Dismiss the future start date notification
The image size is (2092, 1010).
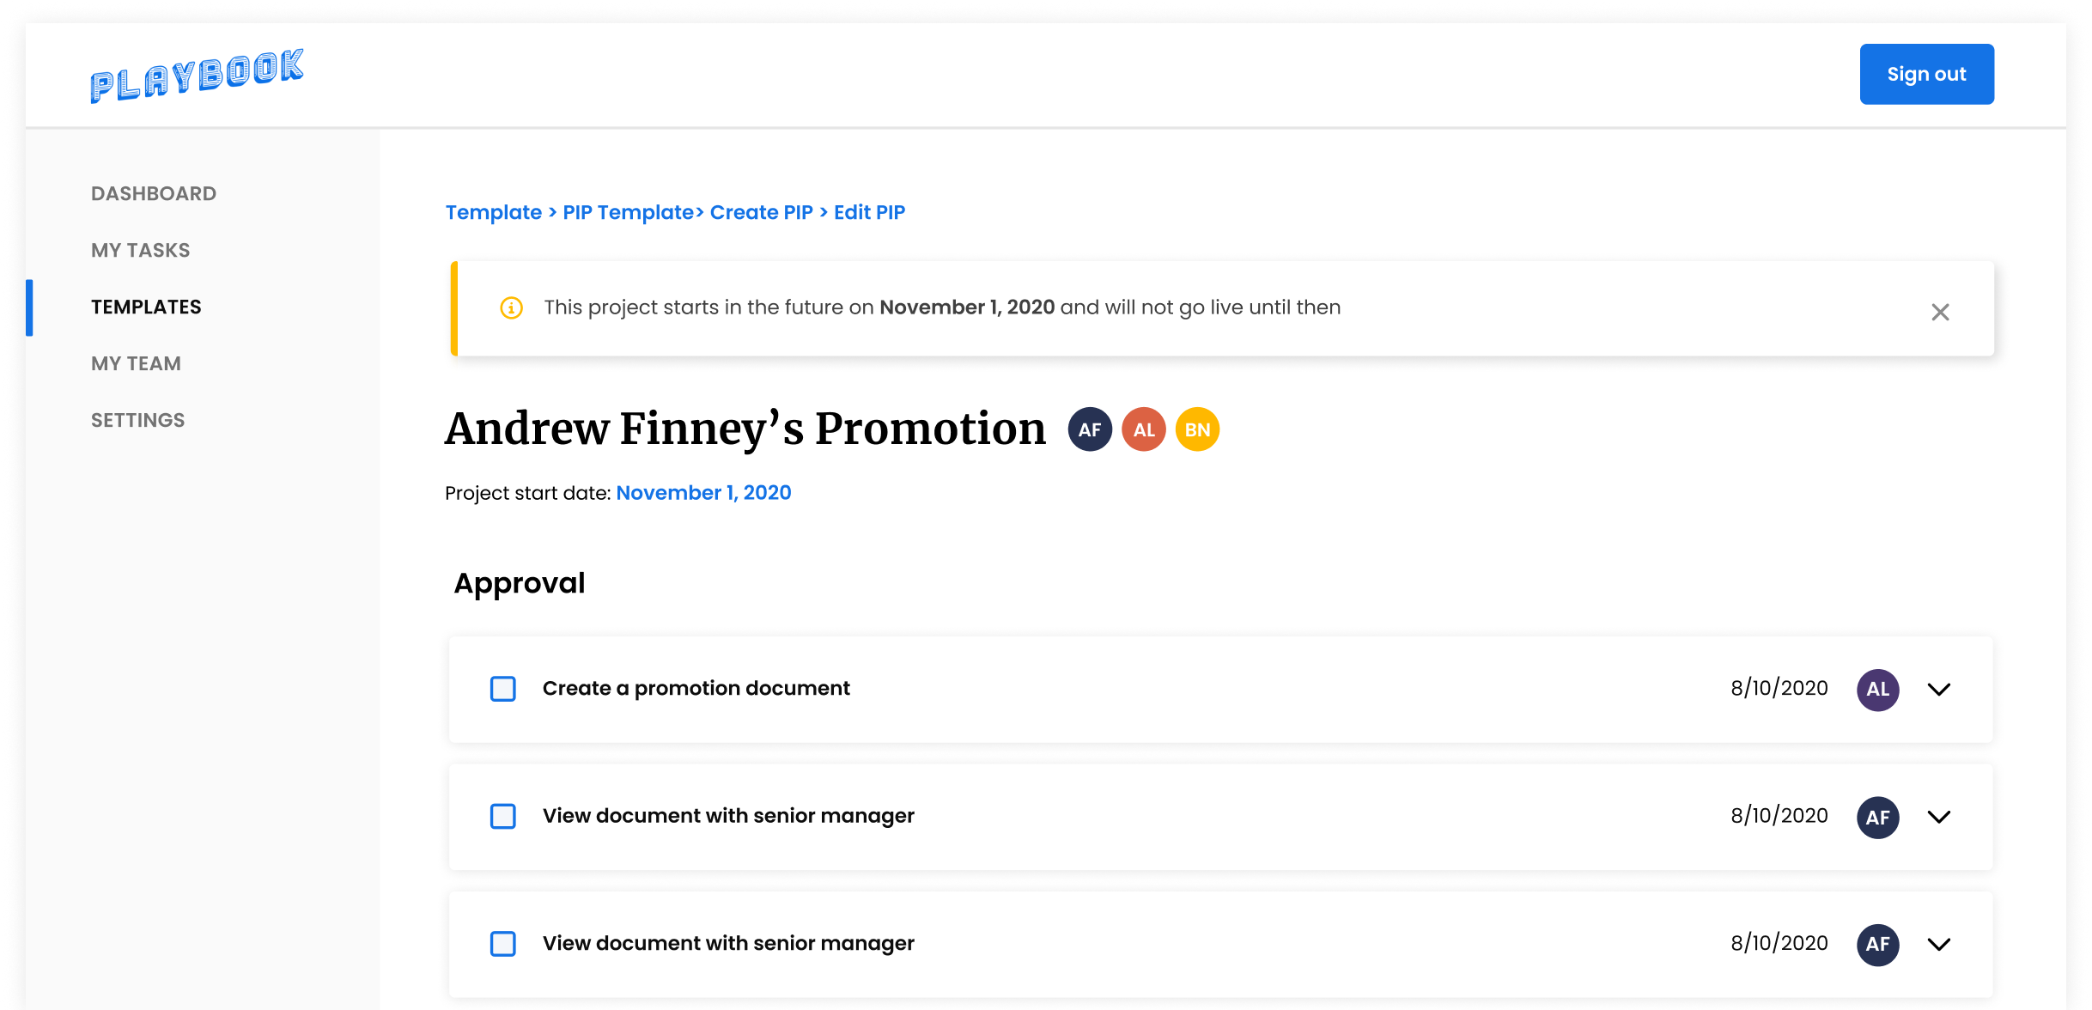(x=1940, y=312)
